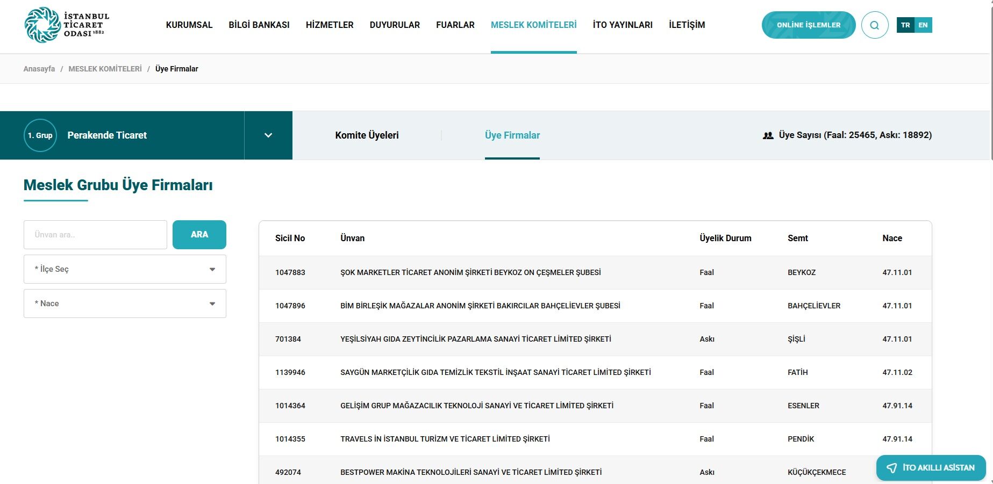Select the Üye Firmalar tab
The height and width of the screenshot is (484, 993).
512,135
